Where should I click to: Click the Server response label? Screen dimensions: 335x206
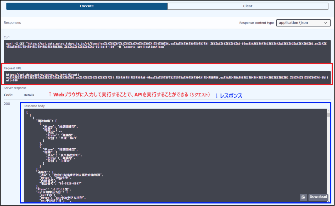click(x=15, y=88)
